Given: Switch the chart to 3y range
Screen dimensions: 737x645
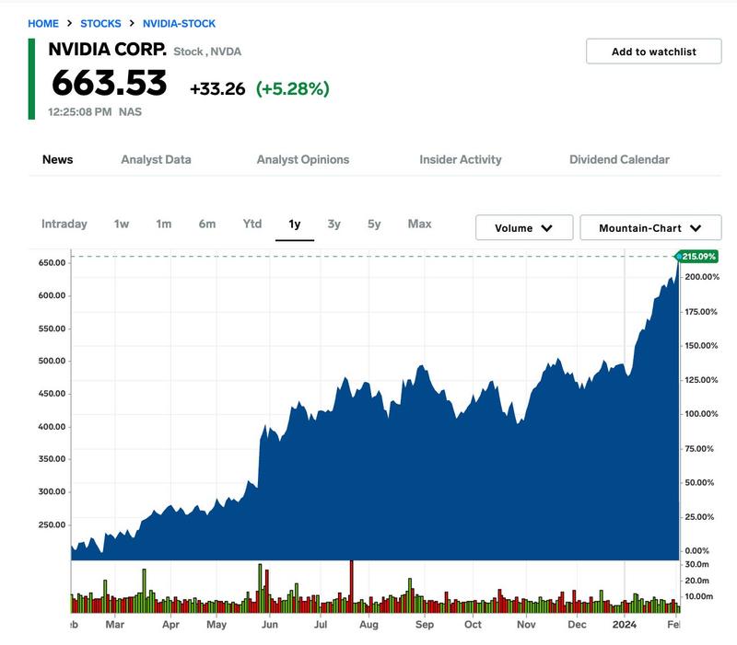Looking at the screenshot, I should (333, 224).
